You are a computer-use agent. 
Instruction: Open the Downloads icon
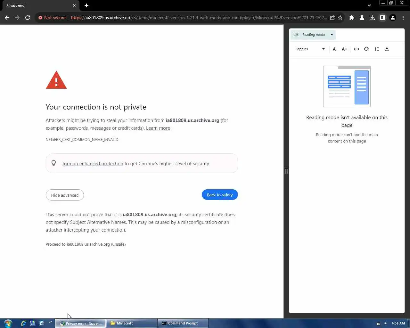click(372, 18)
